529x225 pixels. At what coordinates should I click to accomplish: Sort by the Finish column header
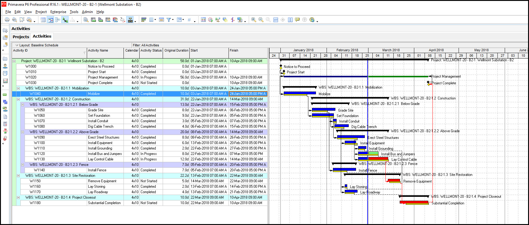(x=248, y=53)
